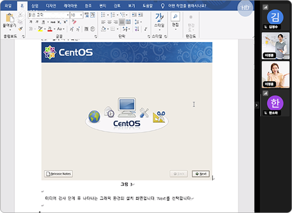The height and width of the screenshot is (213, 292).
Task: Click the 그림 3 figure caption
Action: pos(126,184)
